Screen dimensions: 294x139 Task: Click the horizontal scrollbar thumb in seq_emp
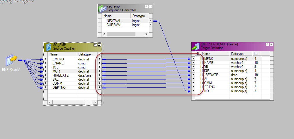tap(121, 34)
